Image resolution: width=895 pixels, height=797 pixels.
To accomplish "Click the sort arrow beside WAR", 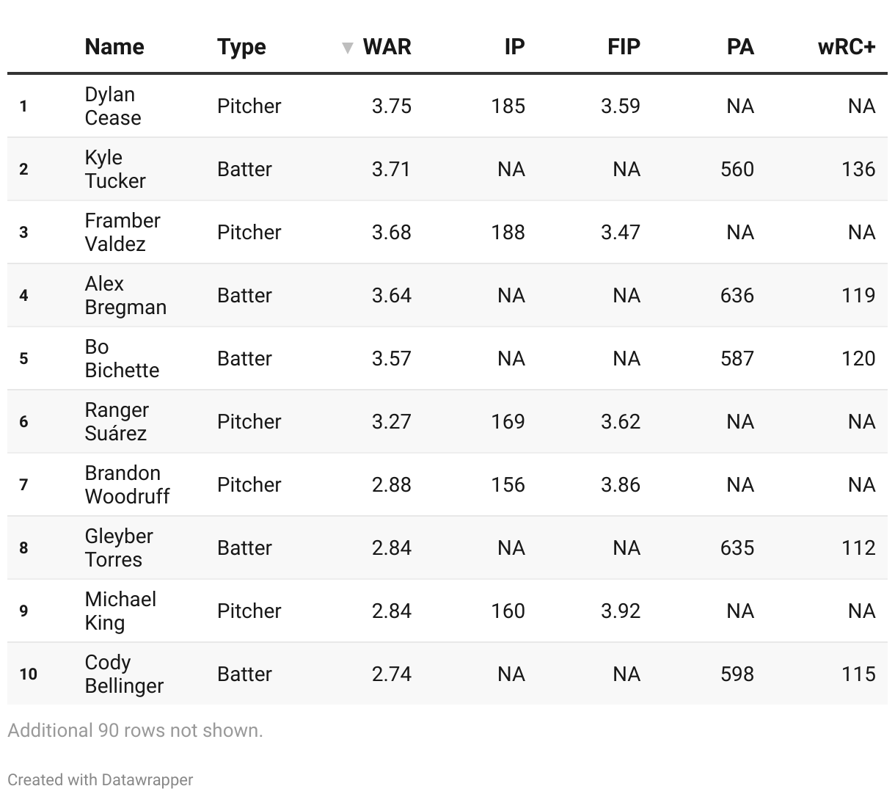I will 347,48.
